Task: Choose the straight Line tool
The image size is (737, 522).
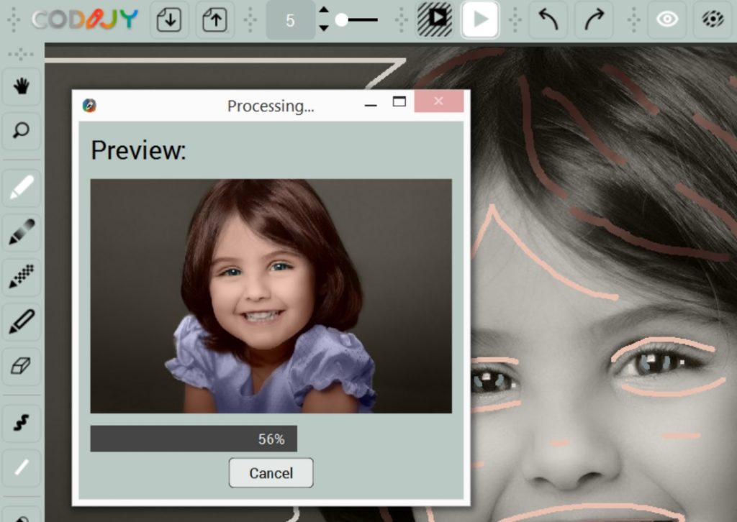Action: (x=21, y=467)
